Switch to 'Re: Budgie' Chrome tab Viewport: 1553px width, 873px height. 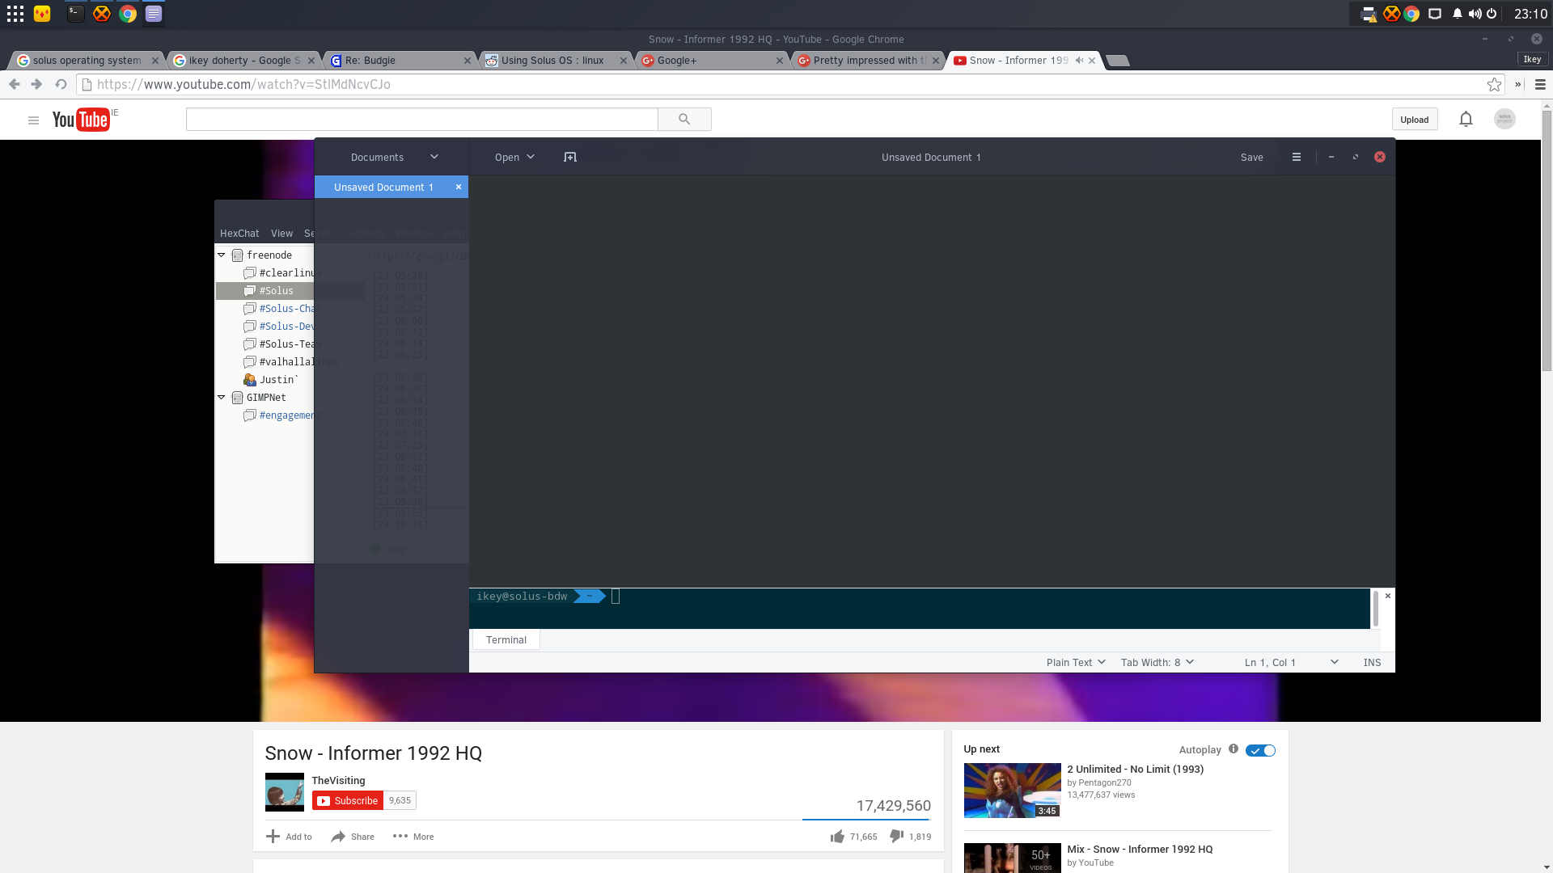tap(399, 61)
